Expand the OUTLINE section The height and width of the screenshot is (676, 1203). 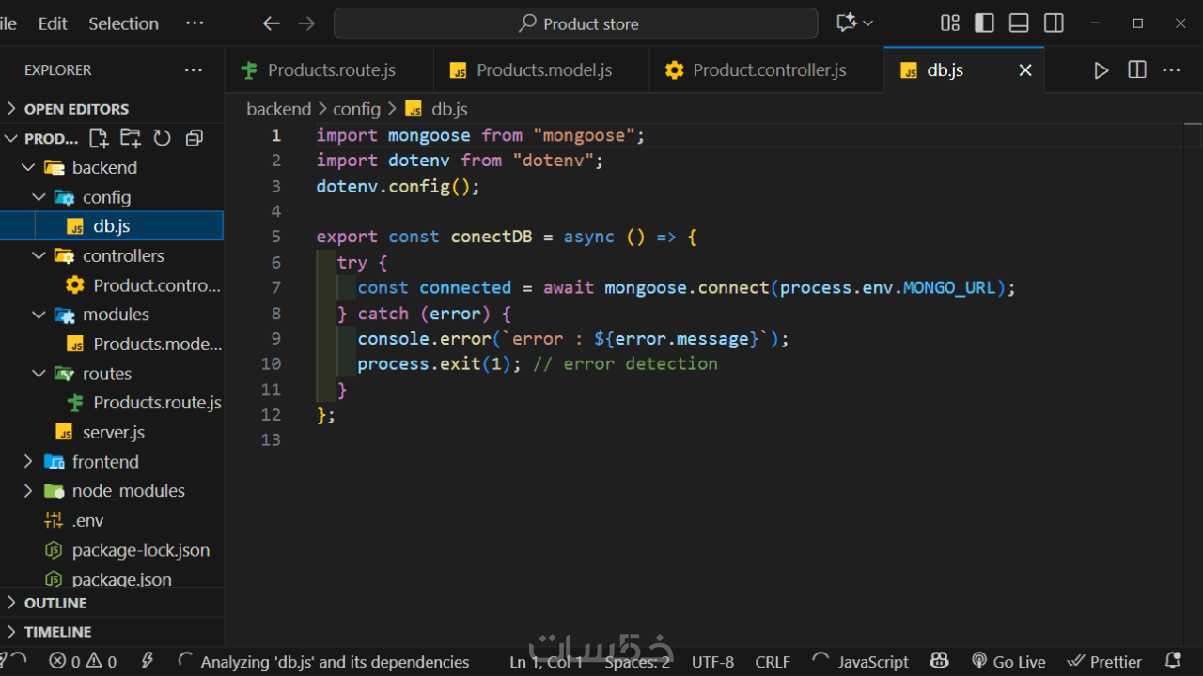point(55,603)
